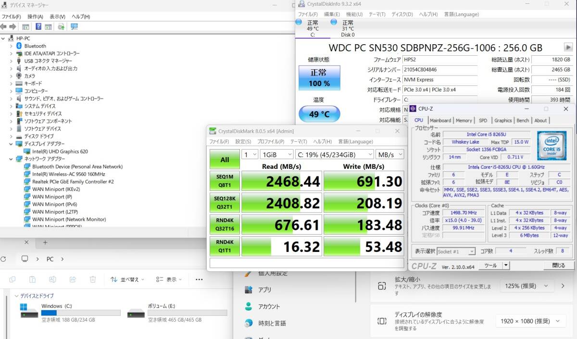
Task: Open the test count dropdown showing 1
Action: 250,154
